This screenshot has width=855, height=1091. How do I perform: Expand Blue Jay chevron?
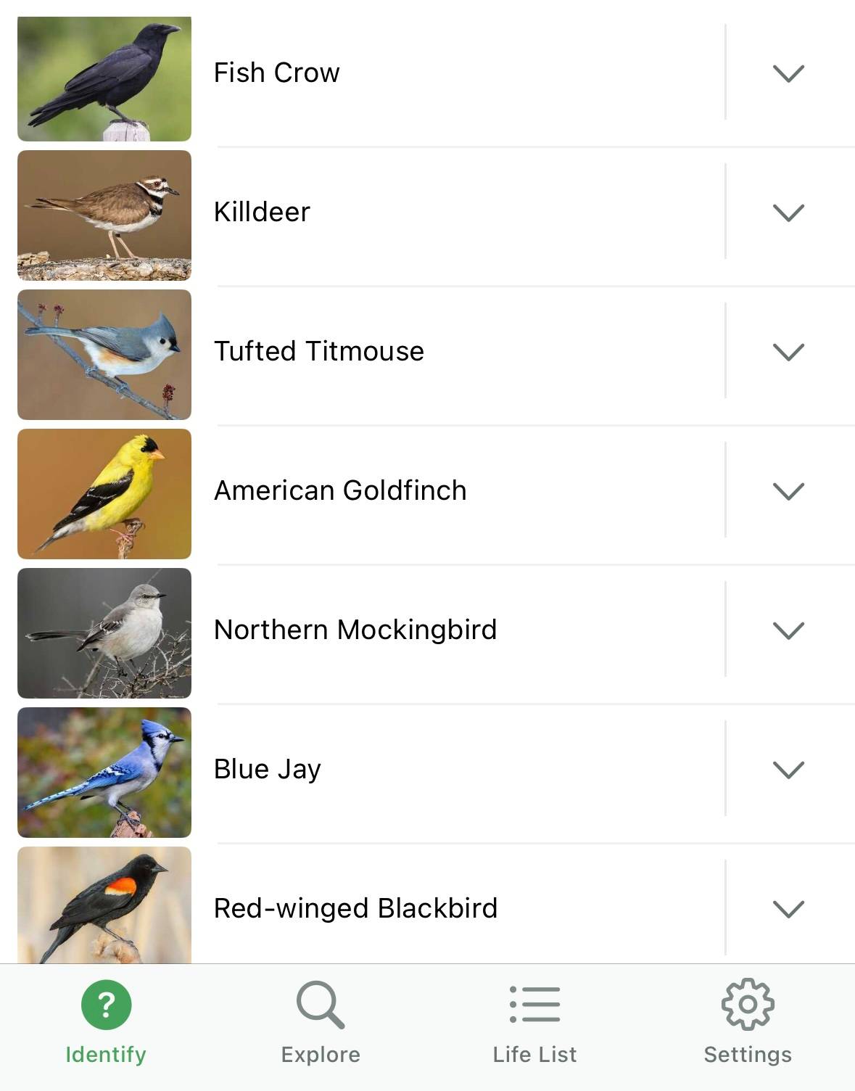click(789, 770)
